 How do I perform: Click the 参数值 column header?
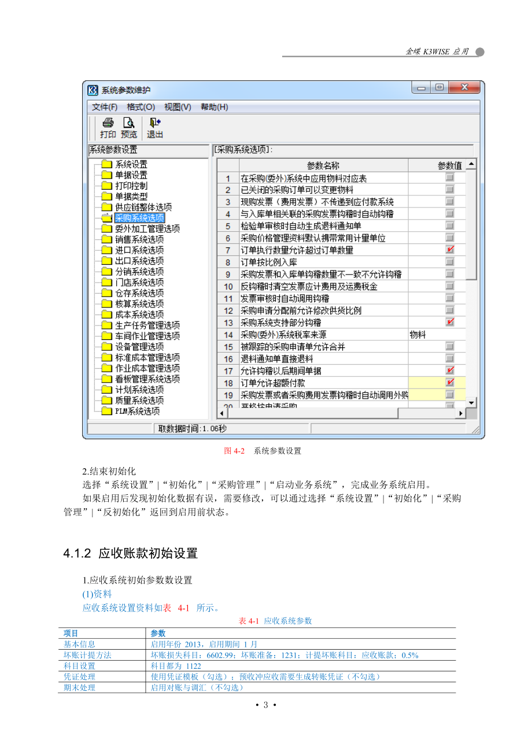437,165
